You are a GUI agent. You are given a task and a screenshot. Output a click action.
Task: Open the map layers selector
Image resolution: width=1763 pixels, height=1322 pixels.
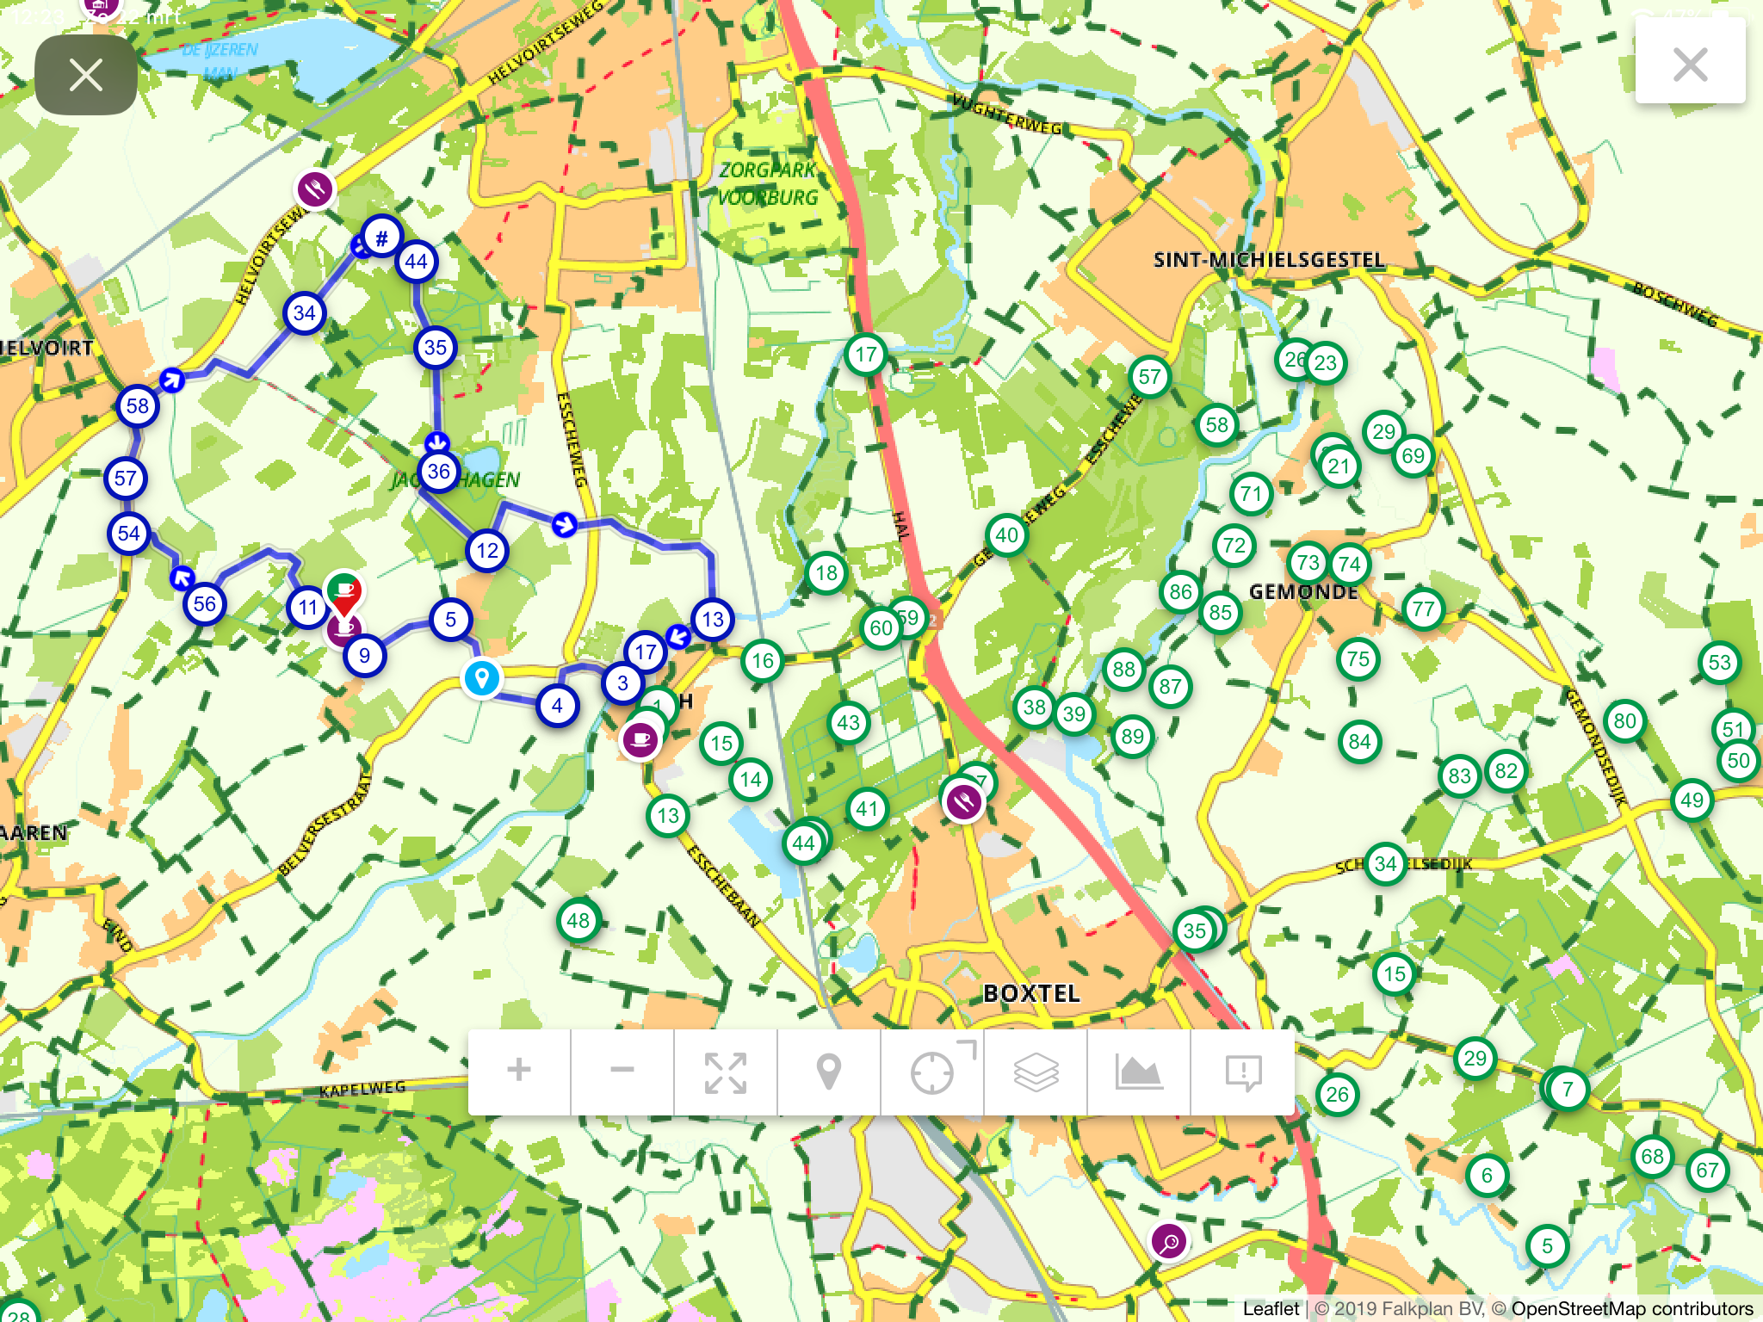tap(1036, 1072)
